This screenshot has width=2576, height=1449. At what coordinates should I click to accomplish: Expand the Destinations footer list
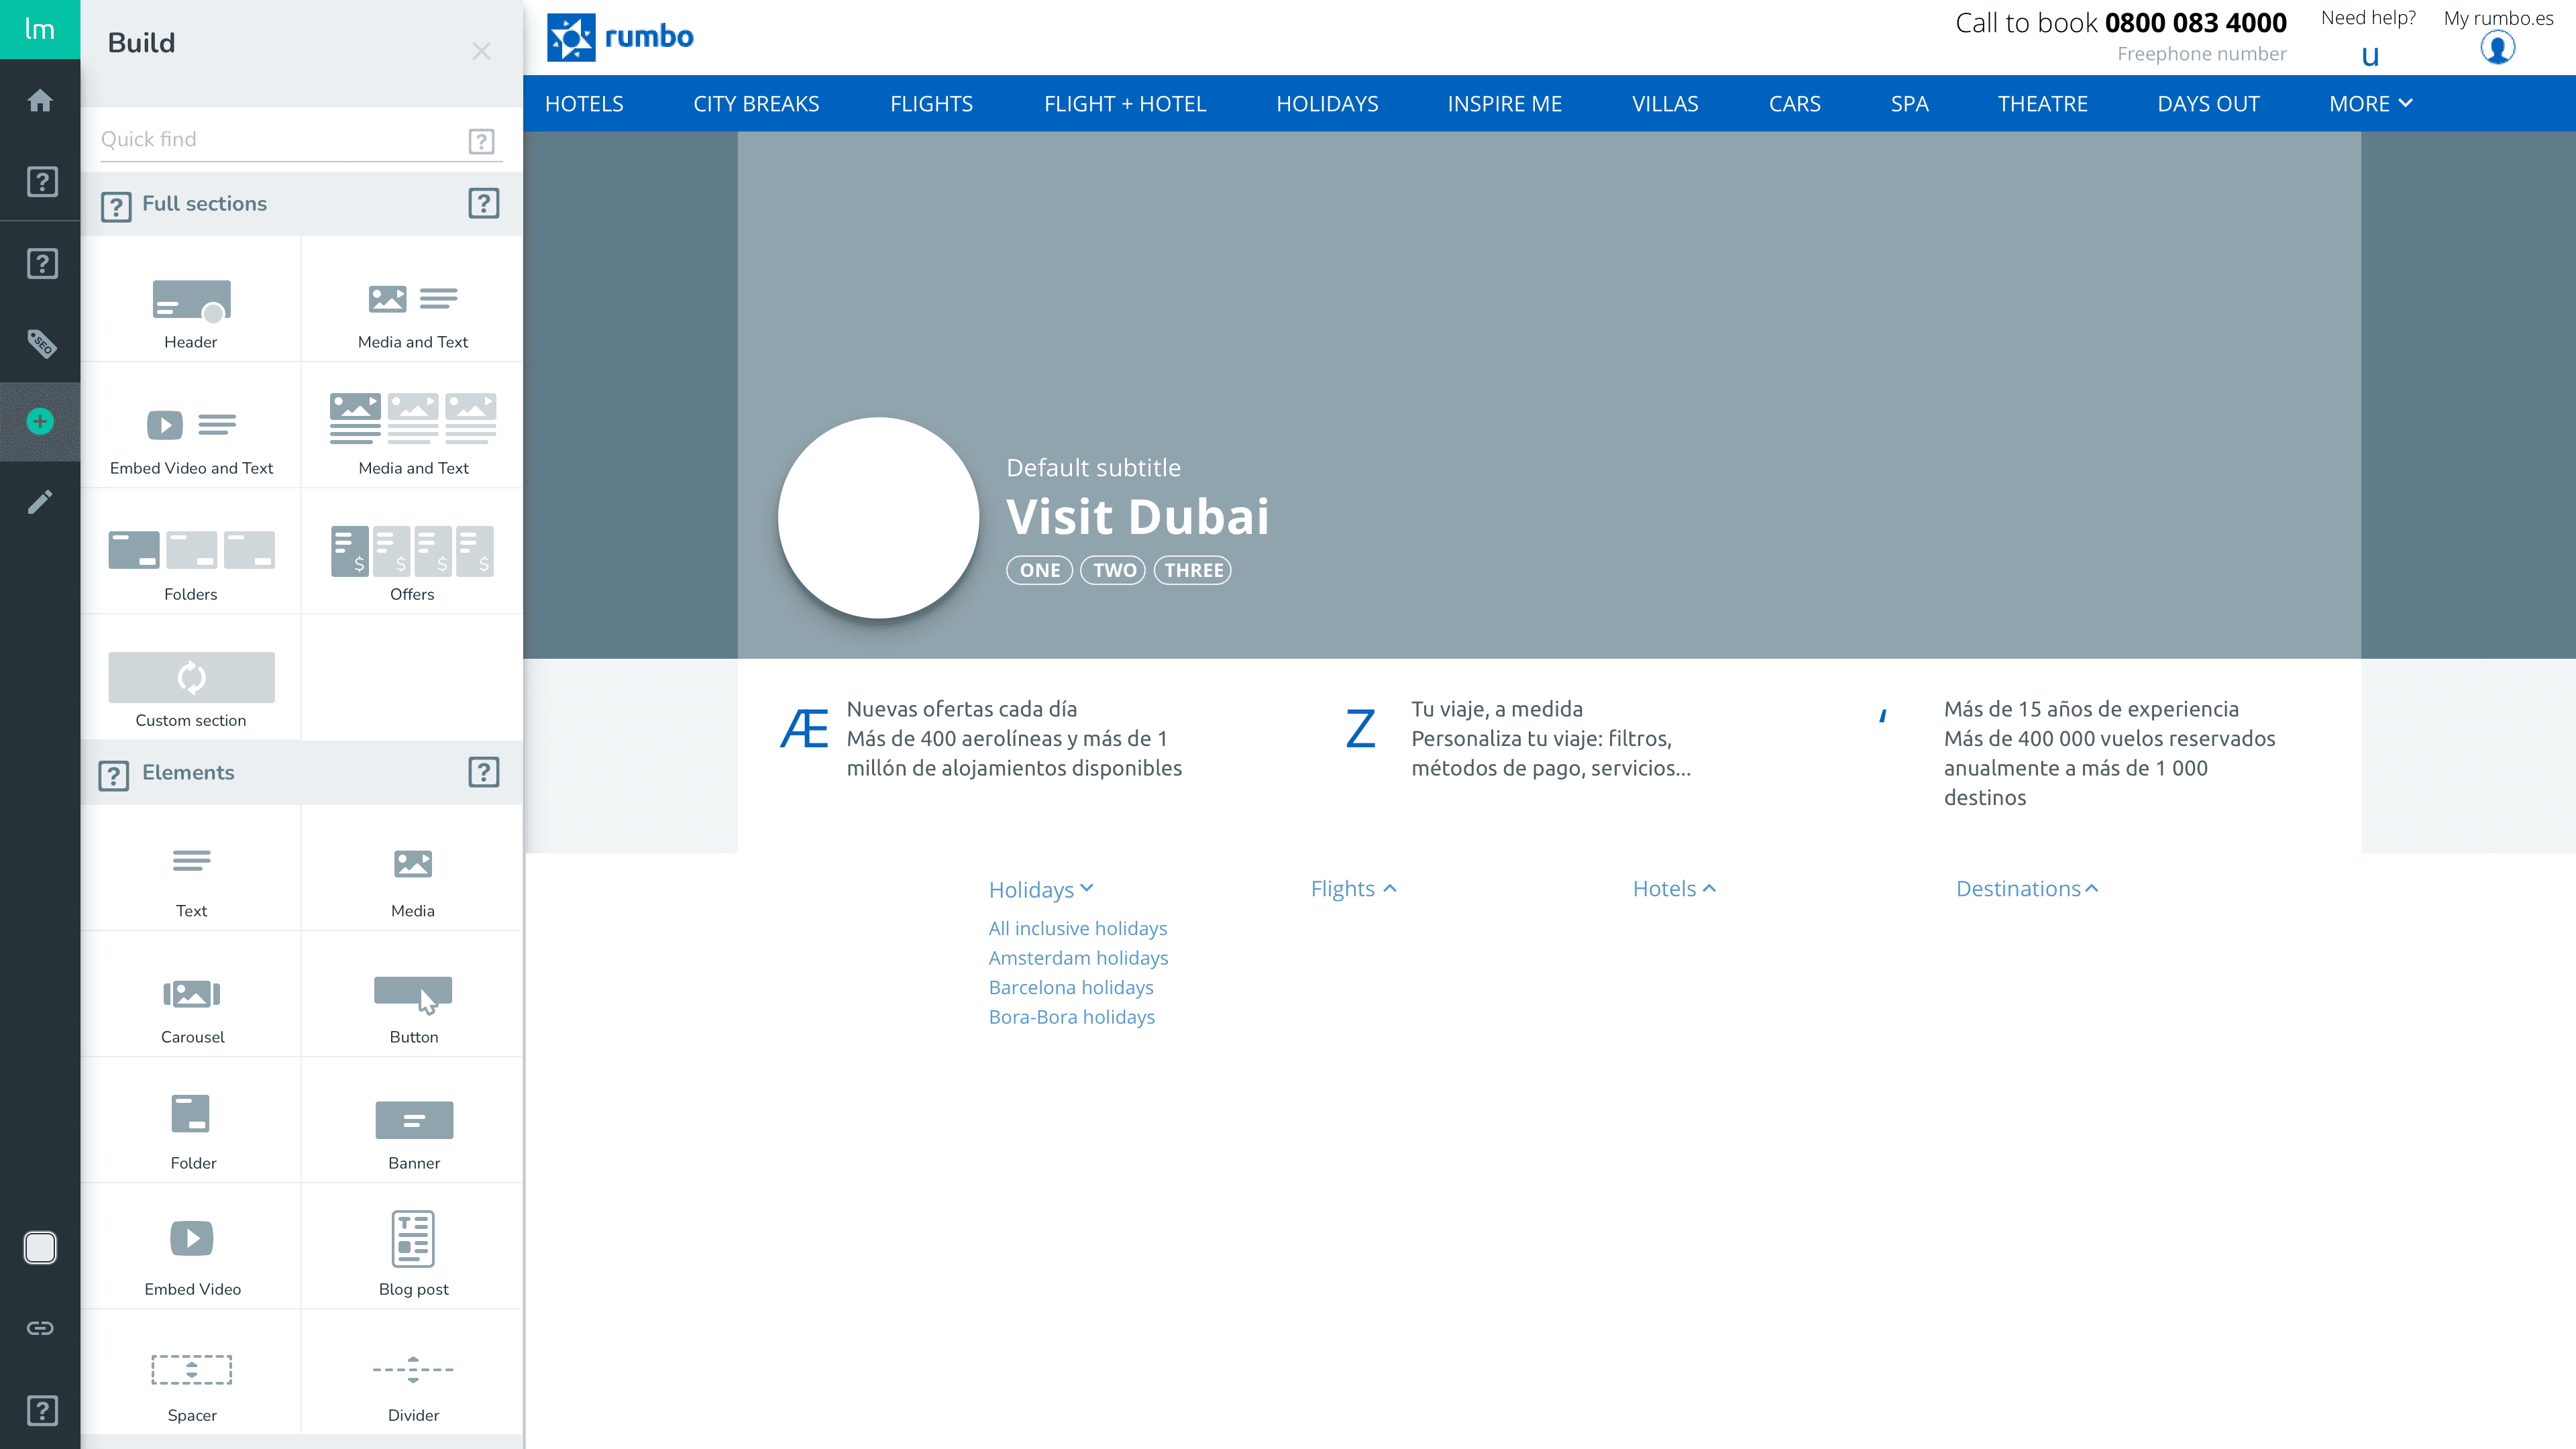tap(2026, 889)
